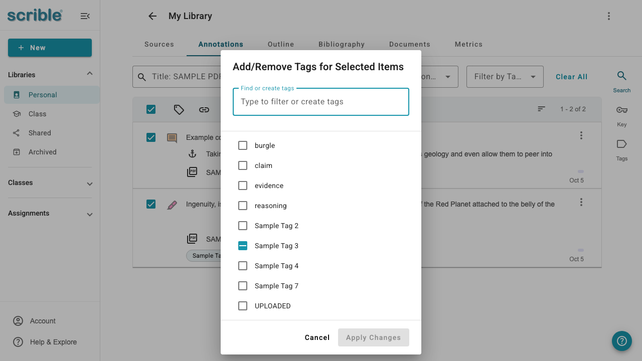Switch to the Bibliography tab

click(x=342, y=44)
